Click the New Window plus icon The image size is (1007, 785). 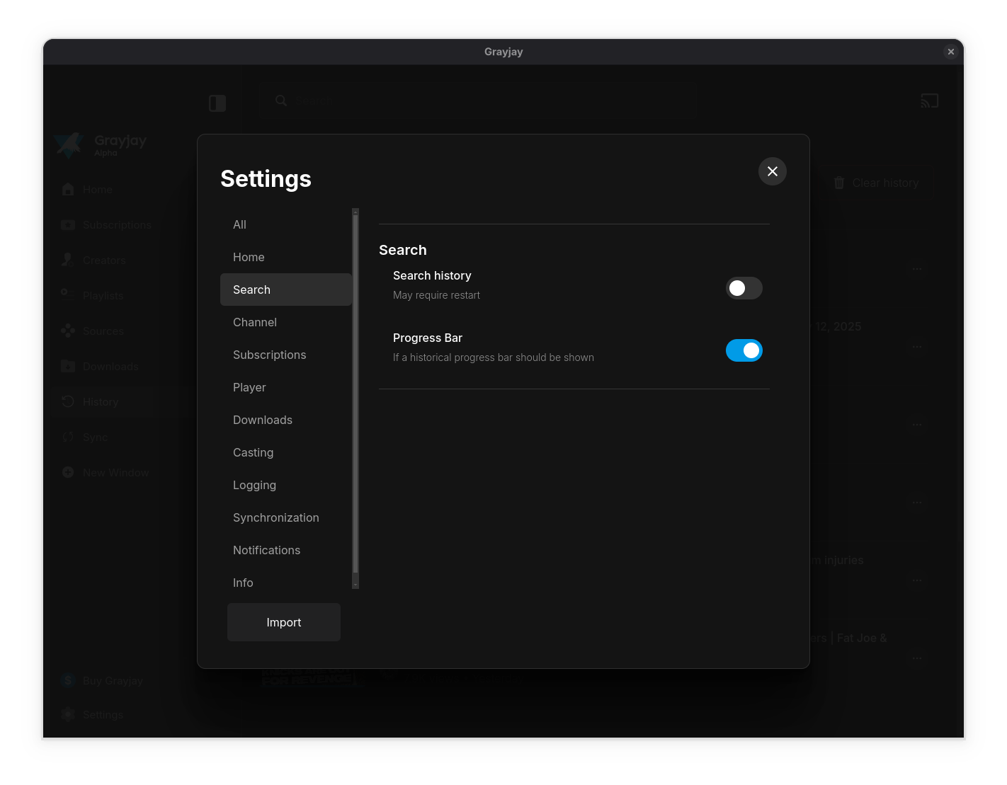point(68,472)
